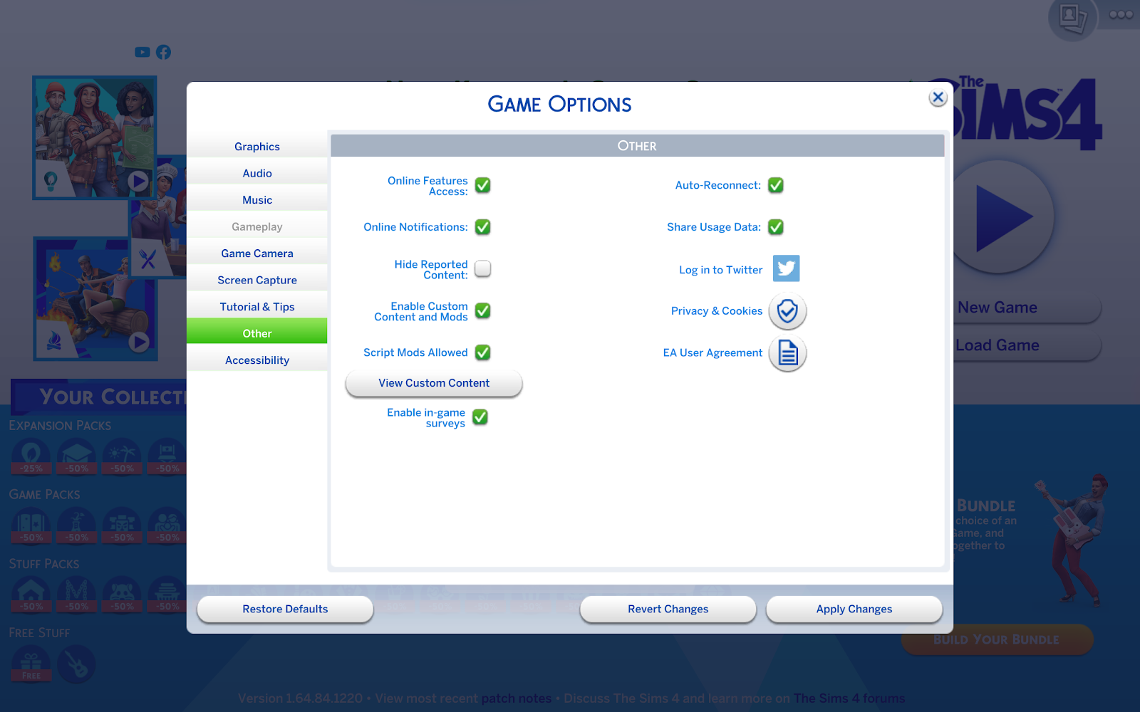The height and width of the screenshot is (712, 1140).
Task: Click the Twitter bird icon
Action: (786, 268)
